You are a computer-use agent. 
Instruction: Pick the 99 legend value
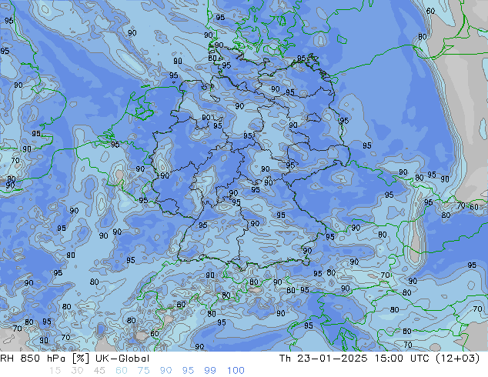tap(210, 371)
